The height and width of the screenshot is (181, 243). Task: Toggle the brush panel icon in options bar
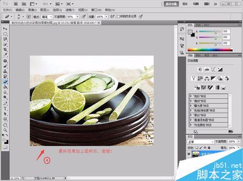[x=29, y=16]
